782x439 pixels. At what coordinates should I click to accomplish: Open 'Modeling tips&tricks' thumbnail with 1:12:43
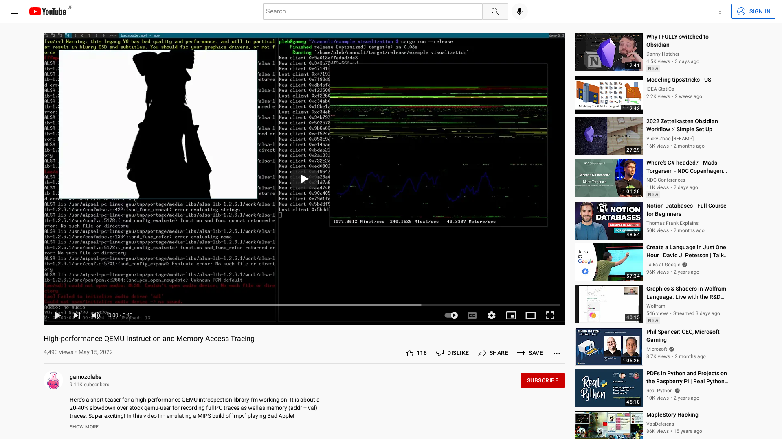pyautogui.click(x=608, y=95)
